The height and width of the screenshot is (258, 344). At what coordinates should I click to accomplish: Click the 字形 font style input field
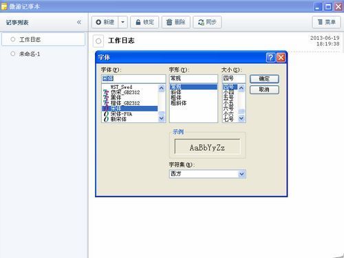193,78
